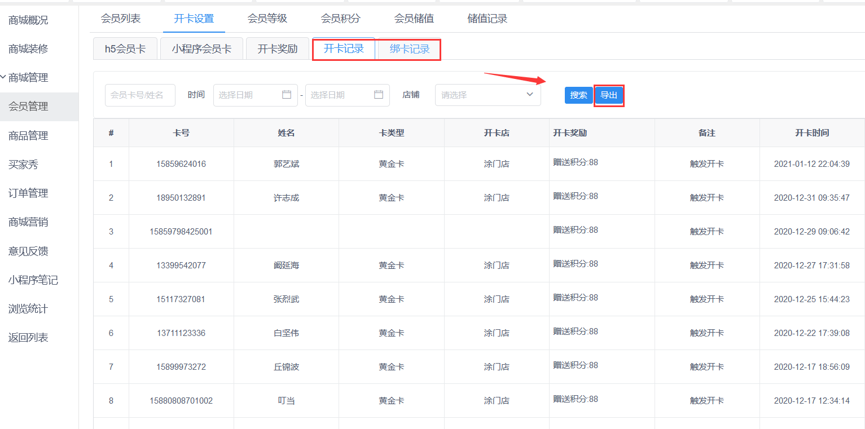
Task: Go to 商城装修 in the sidebar
Action: click(x=28, y=49)
